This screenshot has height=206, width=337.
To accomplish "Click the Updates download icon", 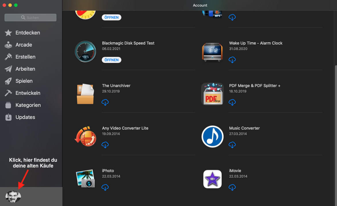I will pos(8,117).
